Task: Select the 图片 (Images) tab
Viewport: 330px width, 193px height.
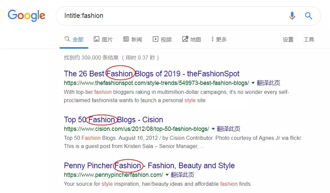Action: [103, 39]
